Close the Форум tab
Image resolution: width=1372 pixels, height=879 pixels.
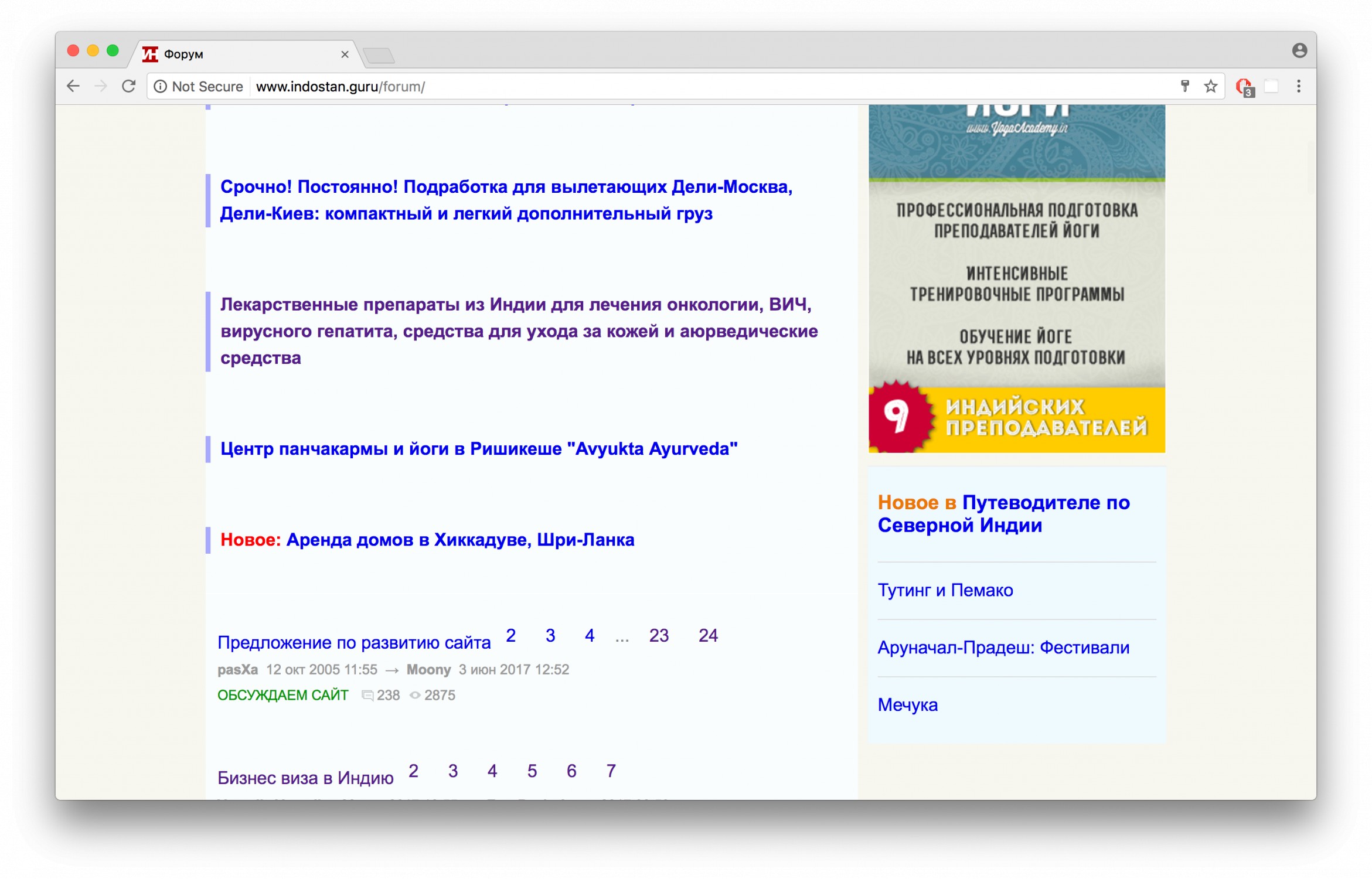tap(345, 54)
